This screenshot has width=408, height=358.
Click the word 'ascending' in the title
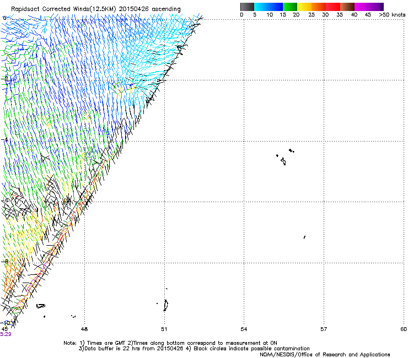click(x=166, y=9)
